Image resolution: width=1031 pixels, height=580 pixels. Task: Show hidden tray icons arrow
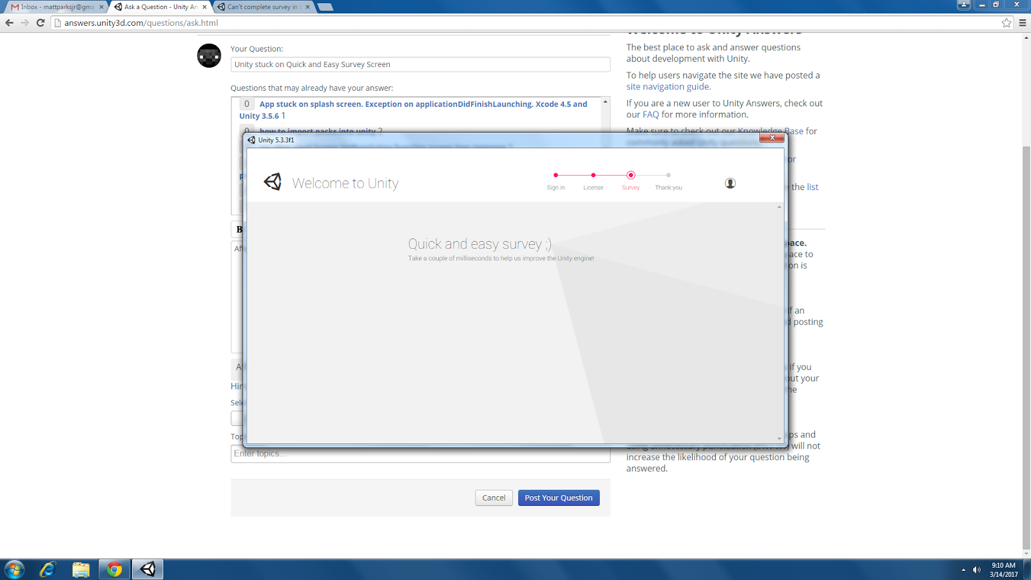coord(963,570)
